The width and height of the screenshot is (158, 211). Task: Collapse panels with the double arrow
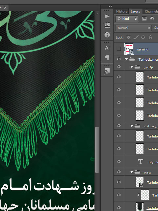click(111, 6)
